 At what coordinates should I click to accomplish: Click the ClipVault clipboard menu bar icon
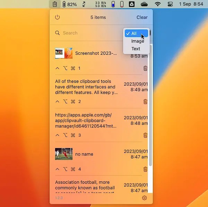click(x=55, y=4)
